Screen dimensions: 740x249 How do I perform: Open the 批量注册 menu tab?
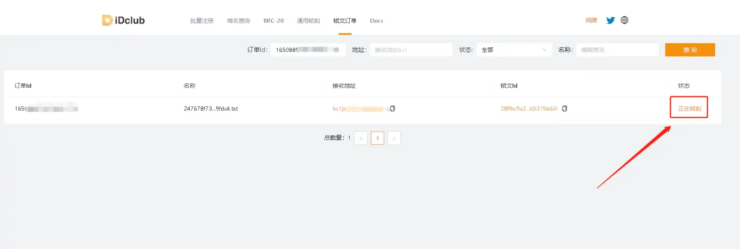click(202, 21)
